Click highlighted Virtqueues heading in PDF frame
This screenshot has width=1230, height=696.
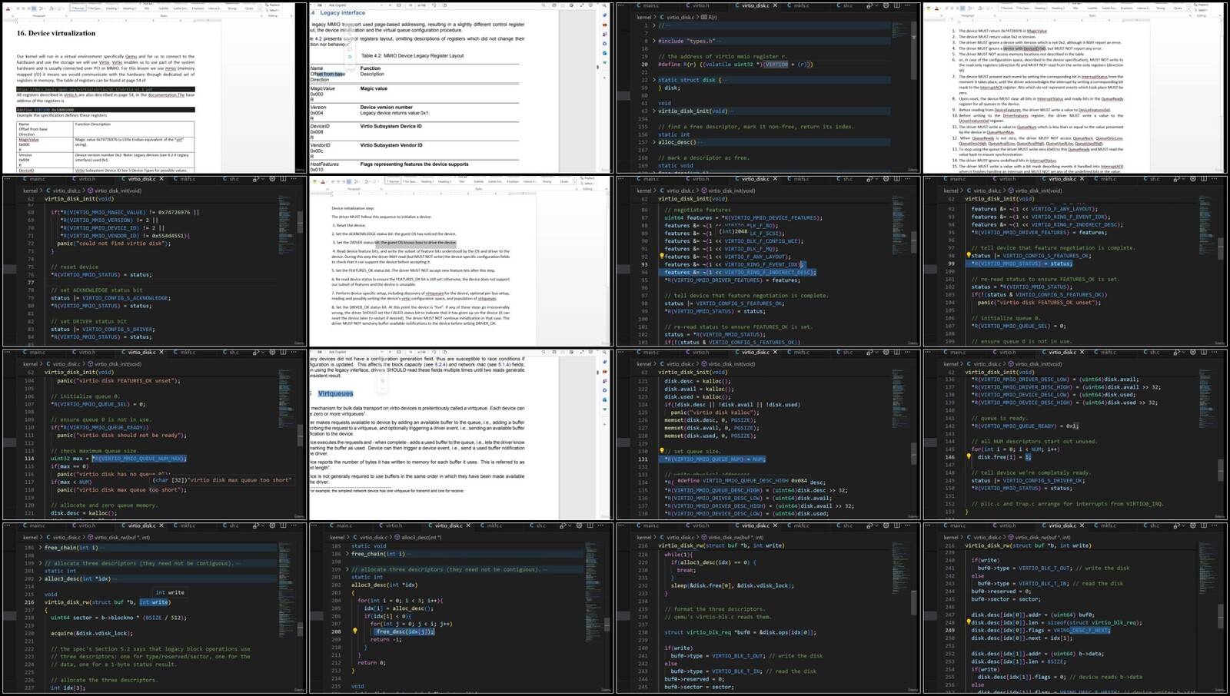(x=335, y=393)
